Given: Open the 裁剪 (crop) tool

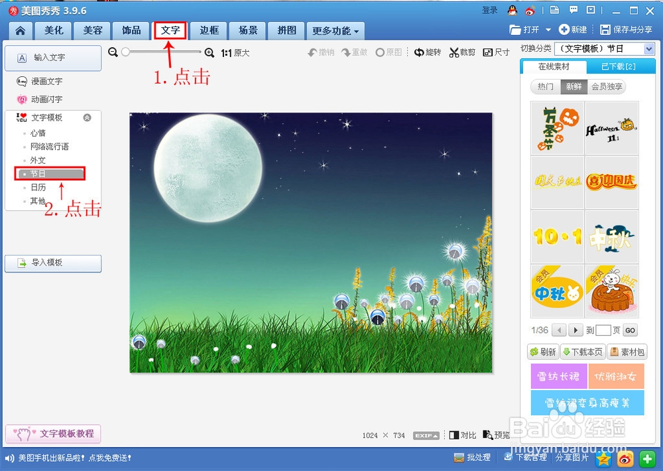Looking at the screenshot, I should [x=462, y=52].
